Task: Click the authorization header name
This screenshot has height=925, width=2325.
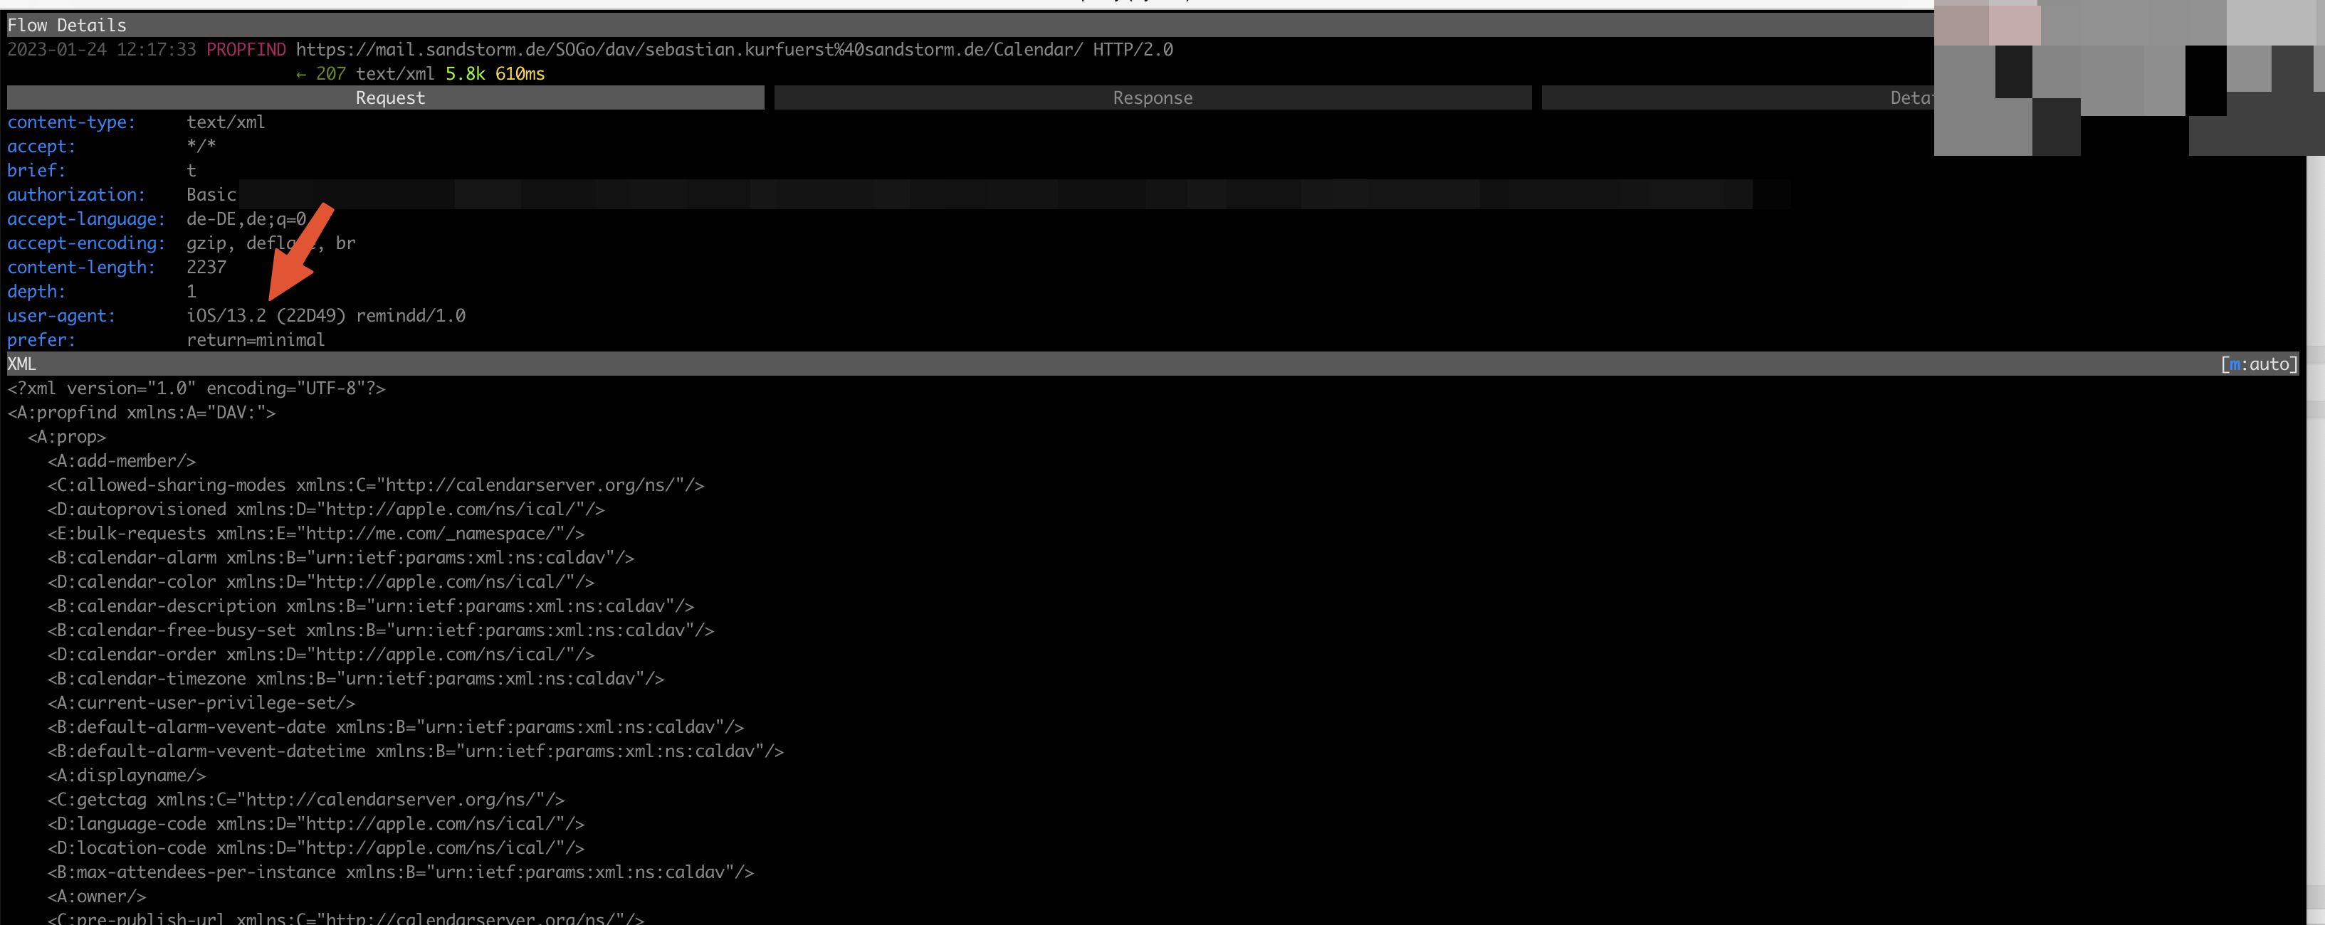Action: click(75, 195)
